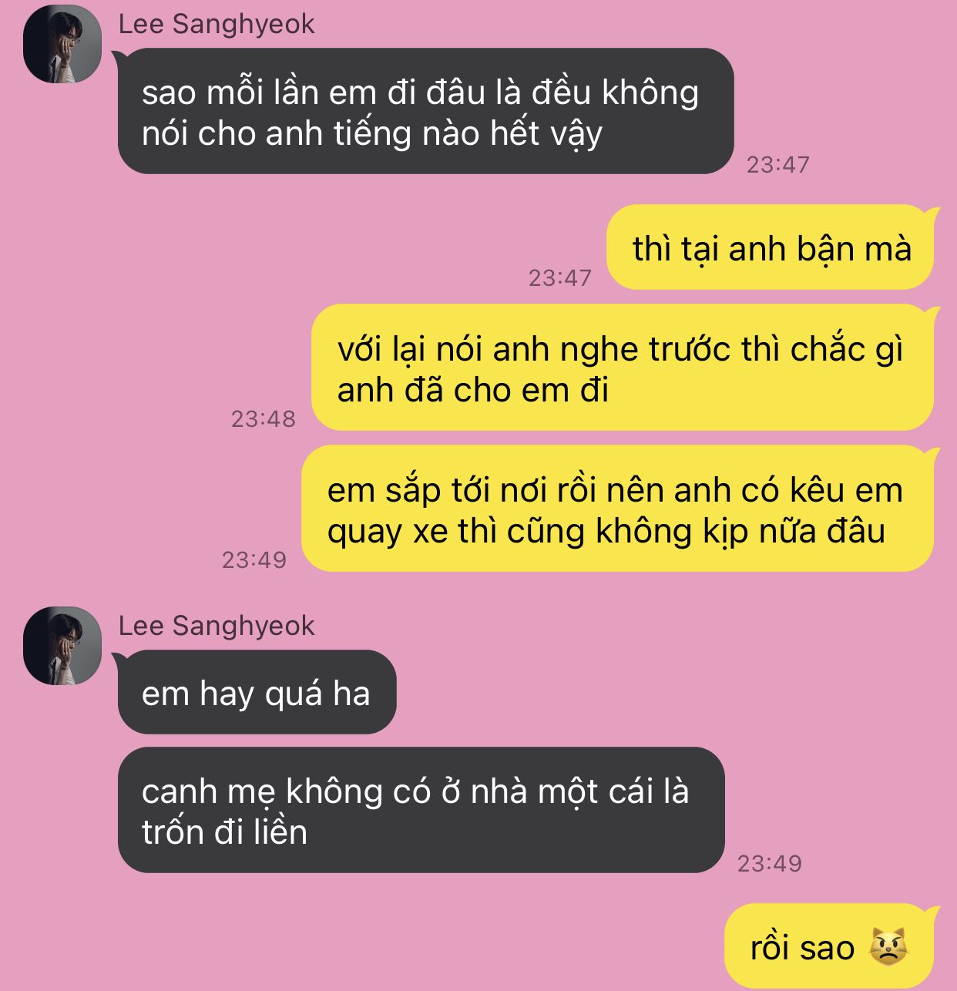Select the yellow bubble 'thì tại anh bận mà'
957x991 pixels.
click(x=771, y=247)
